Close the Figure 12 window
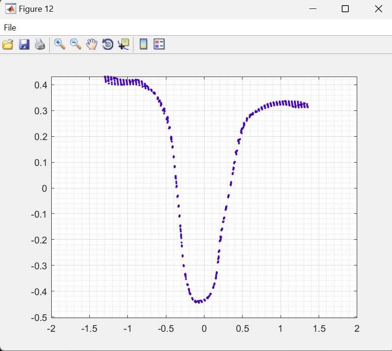Screen dimensions: 392x351 click(x=378, y=9)
